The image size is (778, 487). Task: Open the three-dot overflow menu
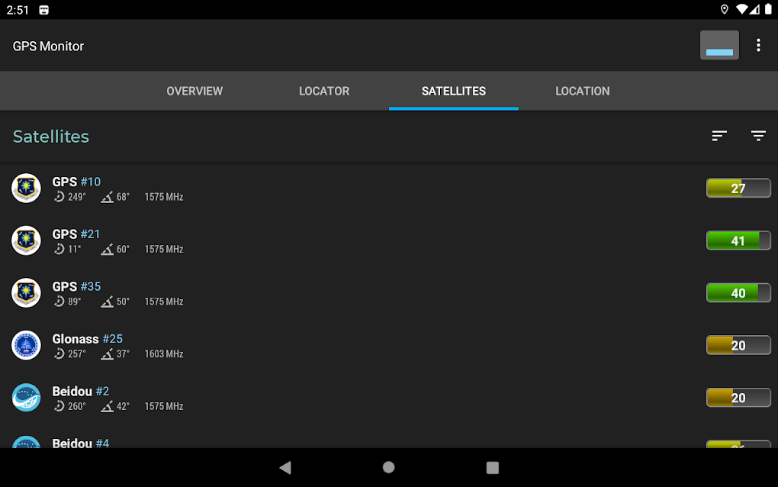[x=758, y=45]
